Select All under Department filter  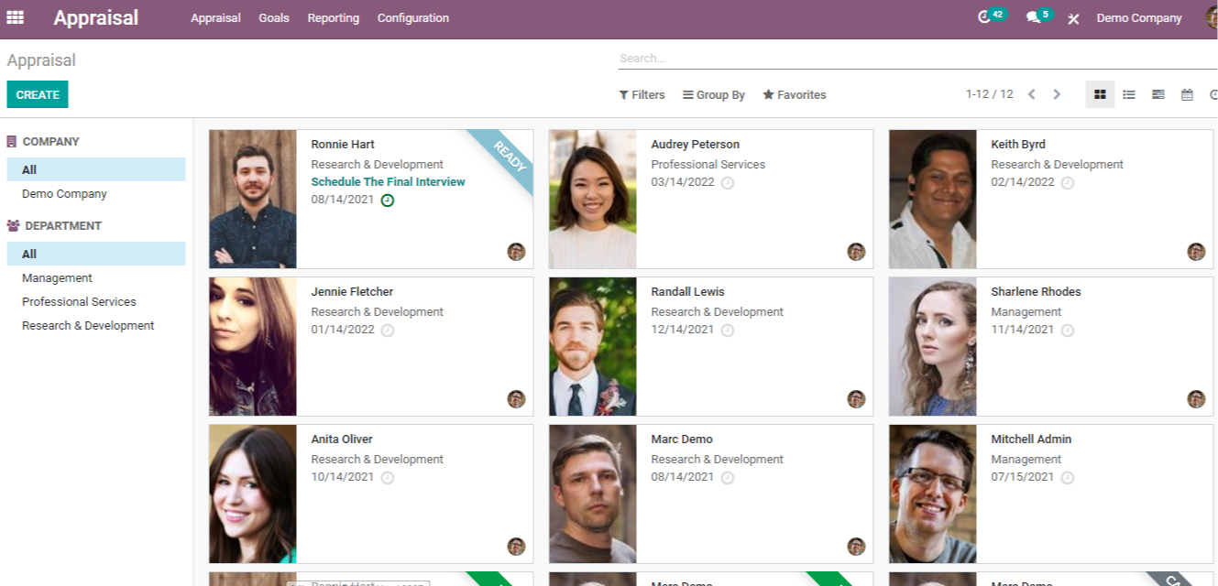click(96, 254)
